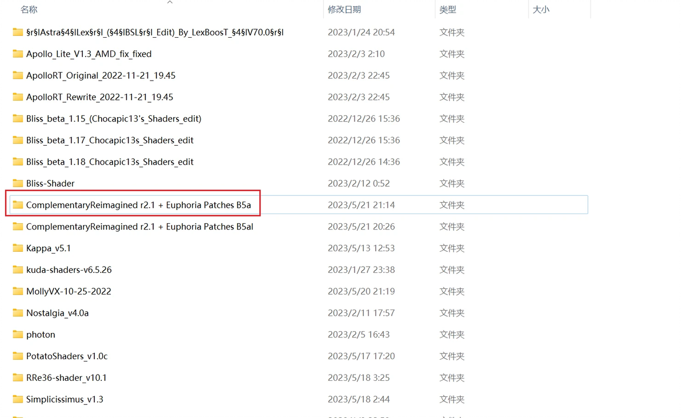Screen dimensions: 681x418
Task: Sort files by the 大小 column header
Action: [x=540, y=10]
